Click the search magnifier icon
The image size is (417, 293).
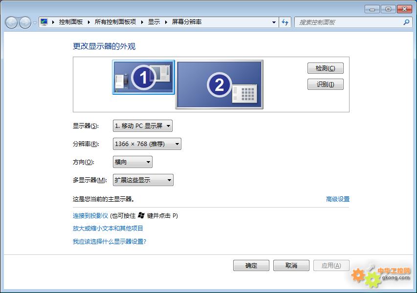click(x=406, y=22)
